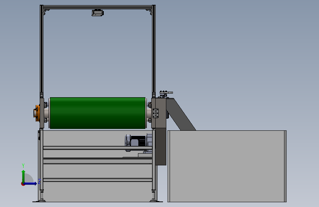Click the blue Z axis arrow
This screenshot has height=207, width=319.
coord(31,183)
